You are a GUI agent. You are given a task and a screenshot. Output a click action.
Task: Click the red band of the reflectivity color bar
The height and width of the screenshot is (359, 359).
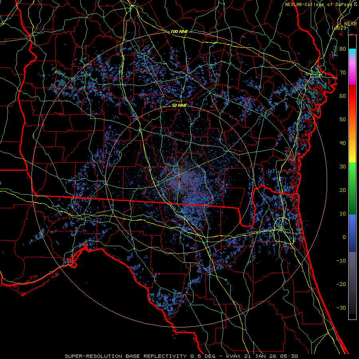point(352,96)
